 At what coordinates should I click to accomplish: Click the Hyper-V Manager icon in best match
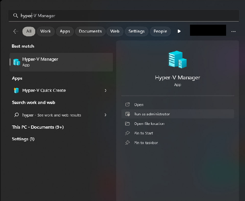tap(17, 62)
